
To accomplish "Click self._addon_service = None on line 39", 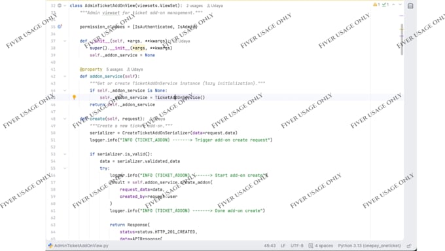I will [122, 55].
